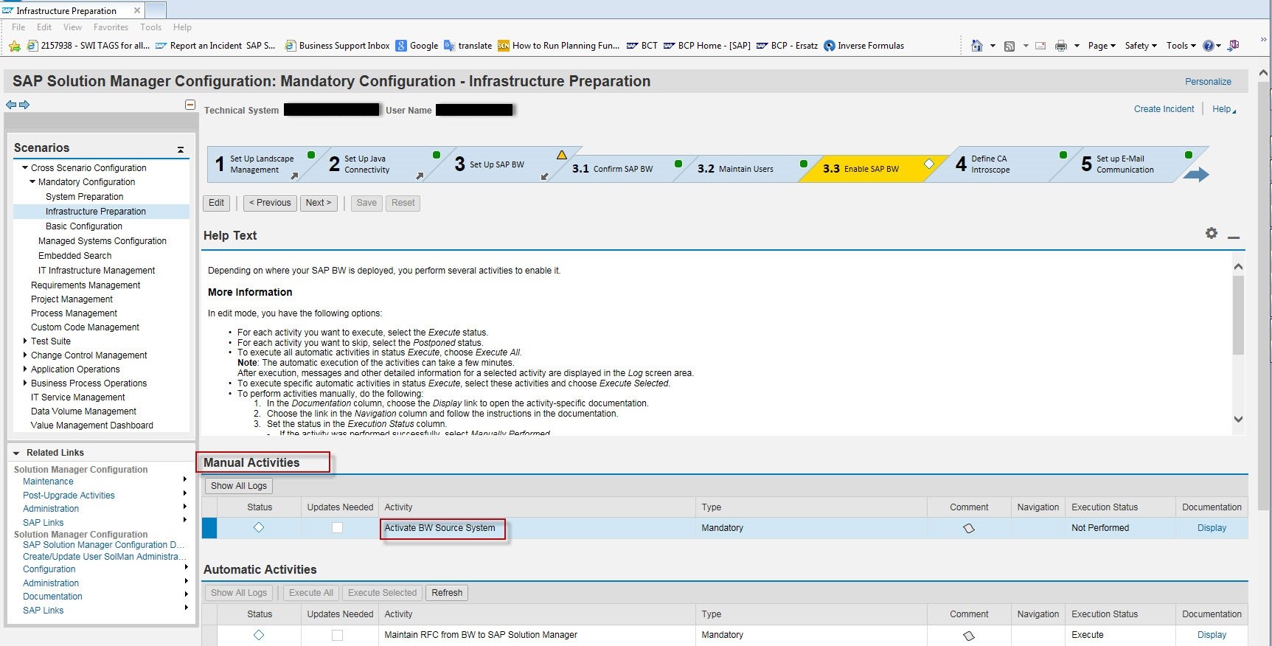
Task: Expand step 1 Set Up Landscape Management arrow
Action: (294, 176)
